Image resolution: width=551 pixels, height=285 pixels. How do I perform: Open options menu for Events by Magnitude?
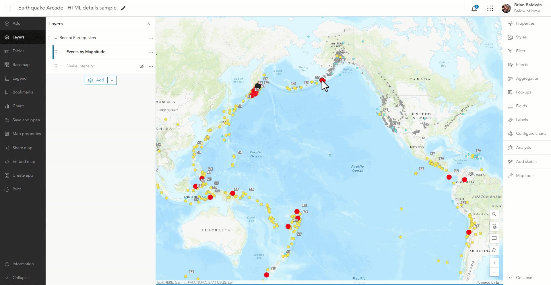(151, 52)
